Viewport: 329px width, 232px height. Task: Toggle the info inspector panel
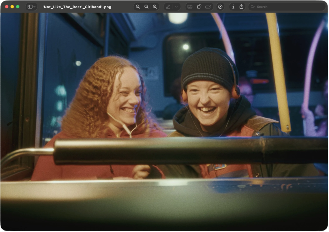(233, 7)
